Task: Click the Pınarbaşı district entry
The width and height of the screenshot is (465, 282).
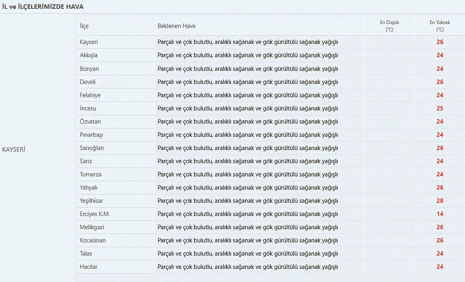Action: [92, 135]
